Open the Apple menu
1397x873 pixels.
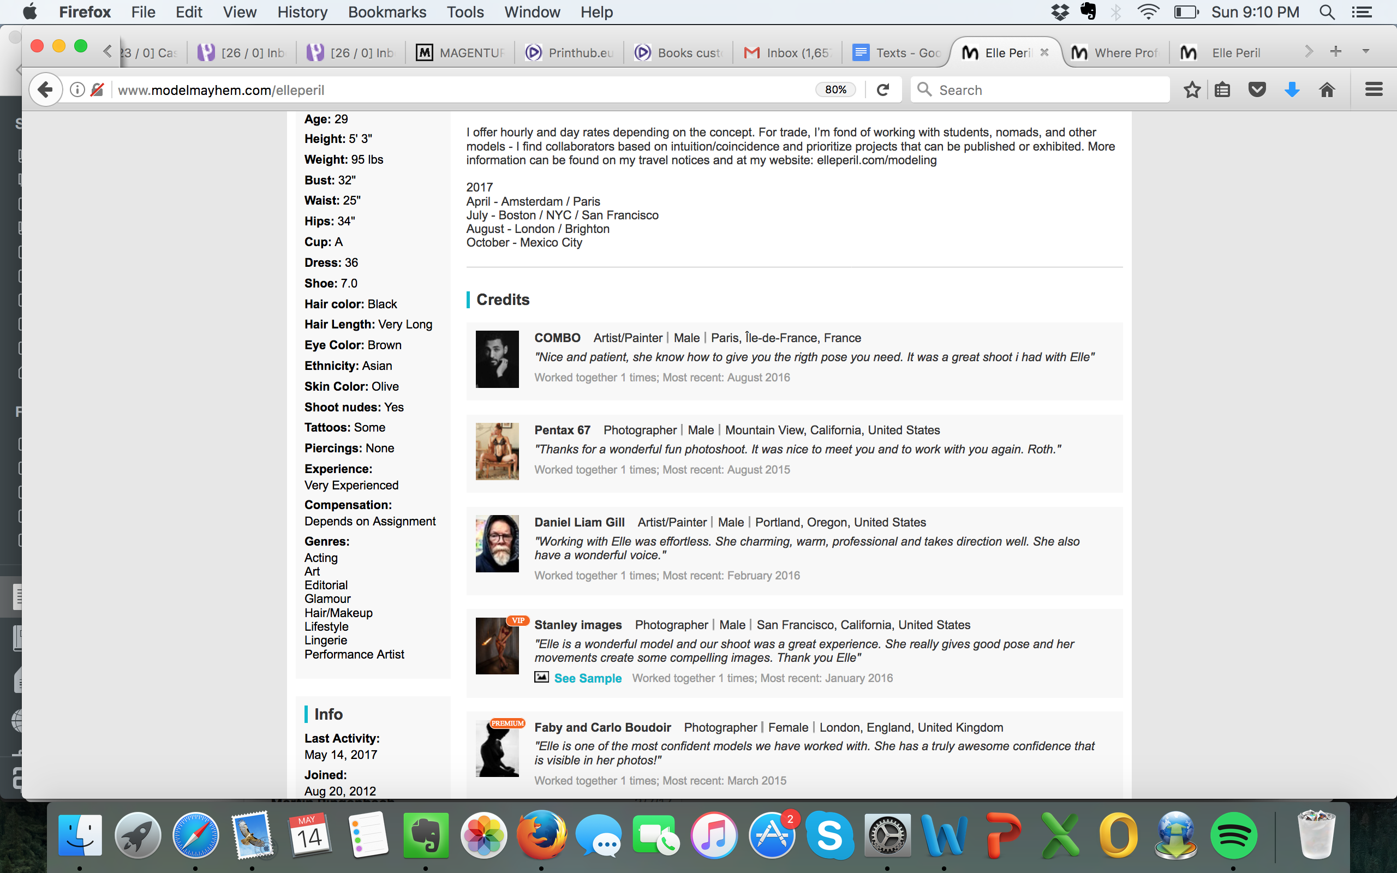pyautogui.click(x=30, y=12)
